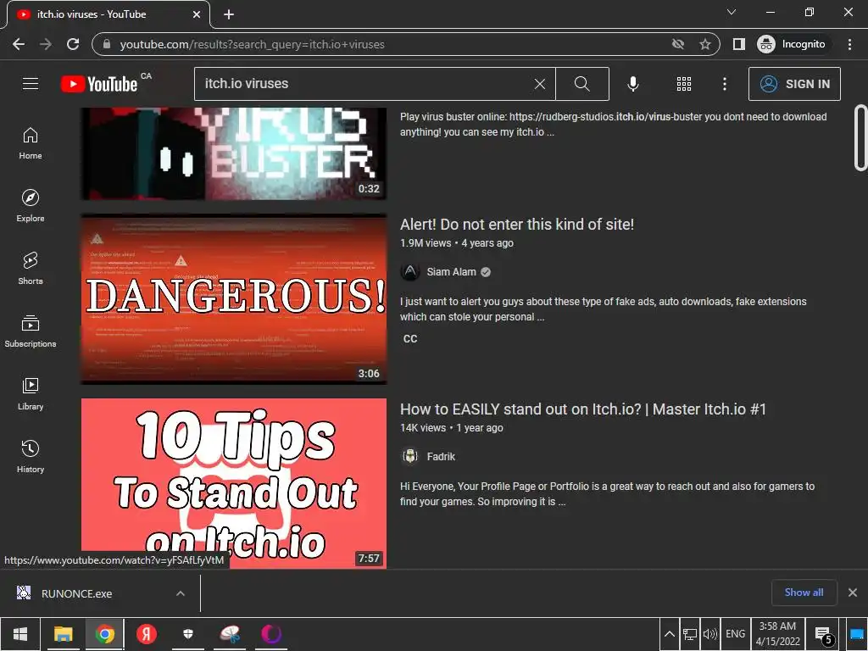The height and width of the screenshot is (651, 868).
Task: Open the DANGEROUS! video thumbnail
Action: 234,299
